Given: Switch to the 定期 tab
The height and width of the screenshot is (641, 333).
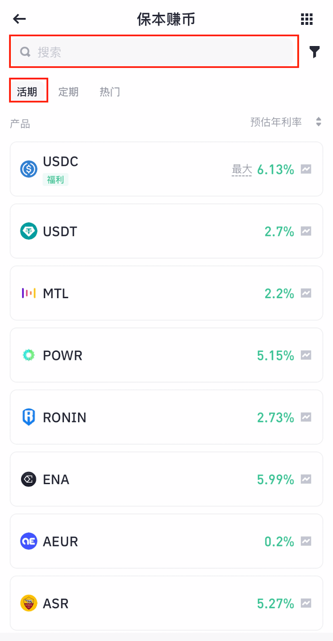Looking at the screenshot, I should pyautogui.click(x=68, y=92).
